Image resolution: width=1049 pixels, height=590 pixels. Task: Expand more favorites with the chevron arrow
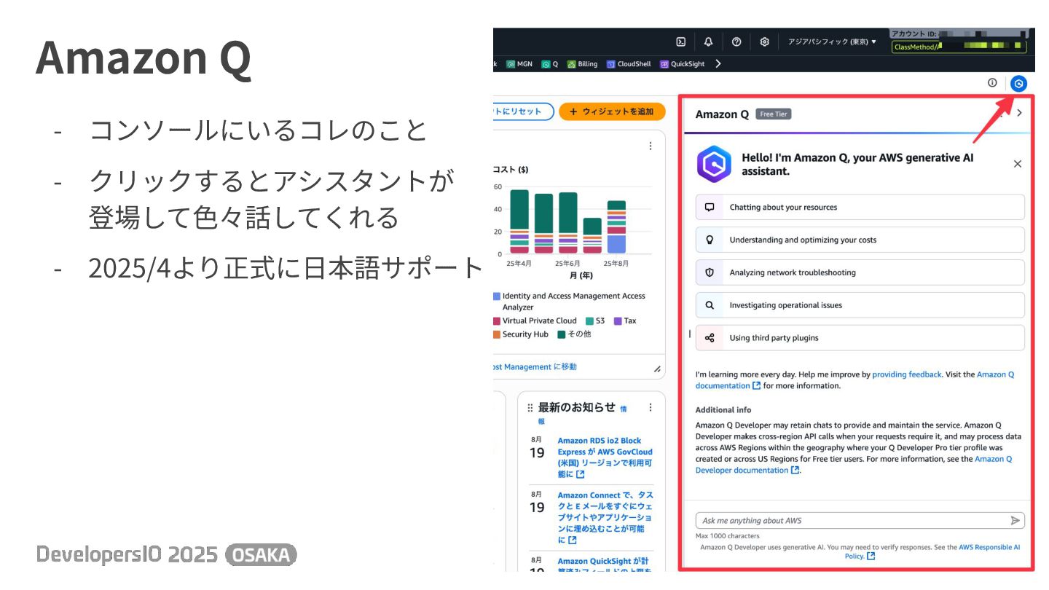pyautogui.click(x=718, y=64)
